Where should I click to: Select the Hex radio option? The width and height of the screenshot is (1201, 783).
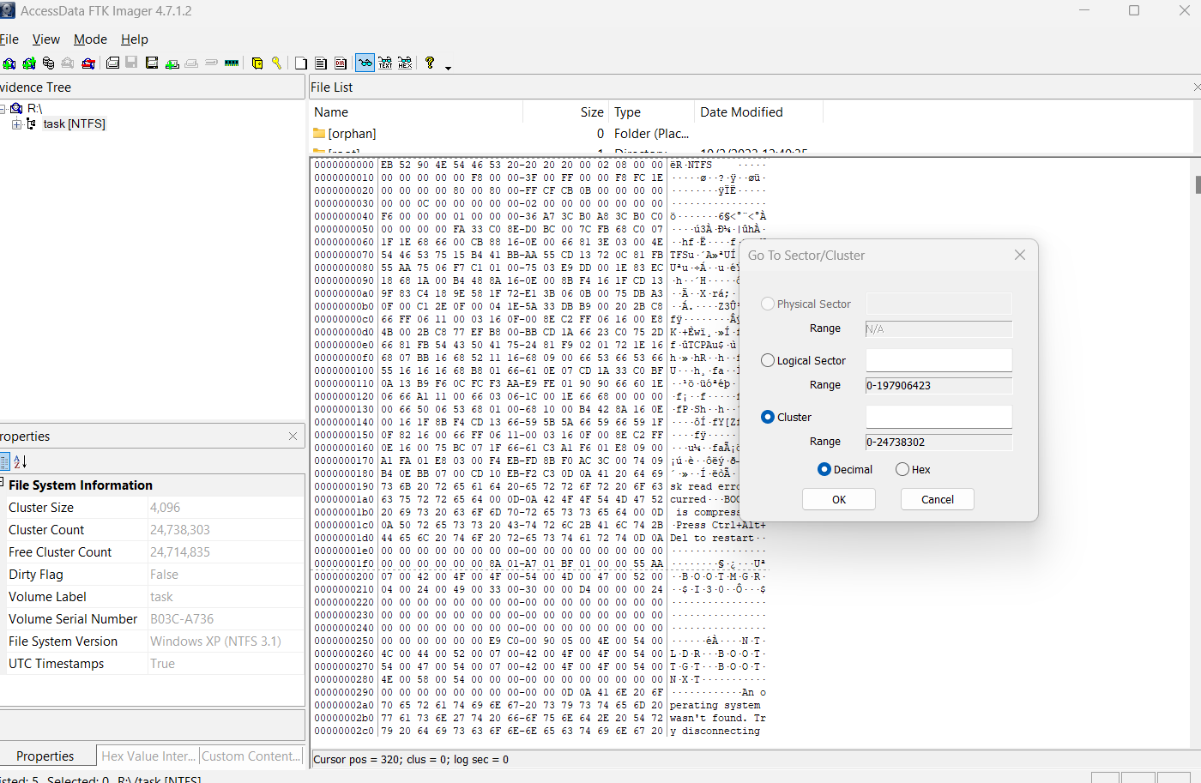click(902, 469)
